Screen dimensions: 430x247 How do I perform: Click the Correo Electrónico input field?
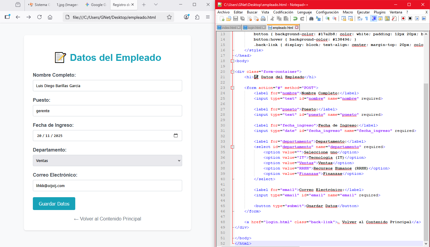(107, 186)
